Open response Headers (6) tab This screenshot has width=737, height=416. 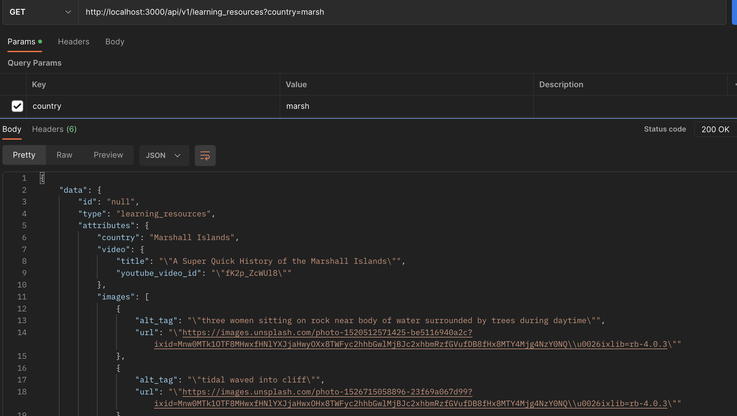[x=54, y=129]
